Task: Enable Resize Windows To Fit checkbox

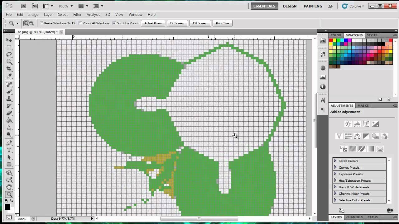Action: click(41, 23)
